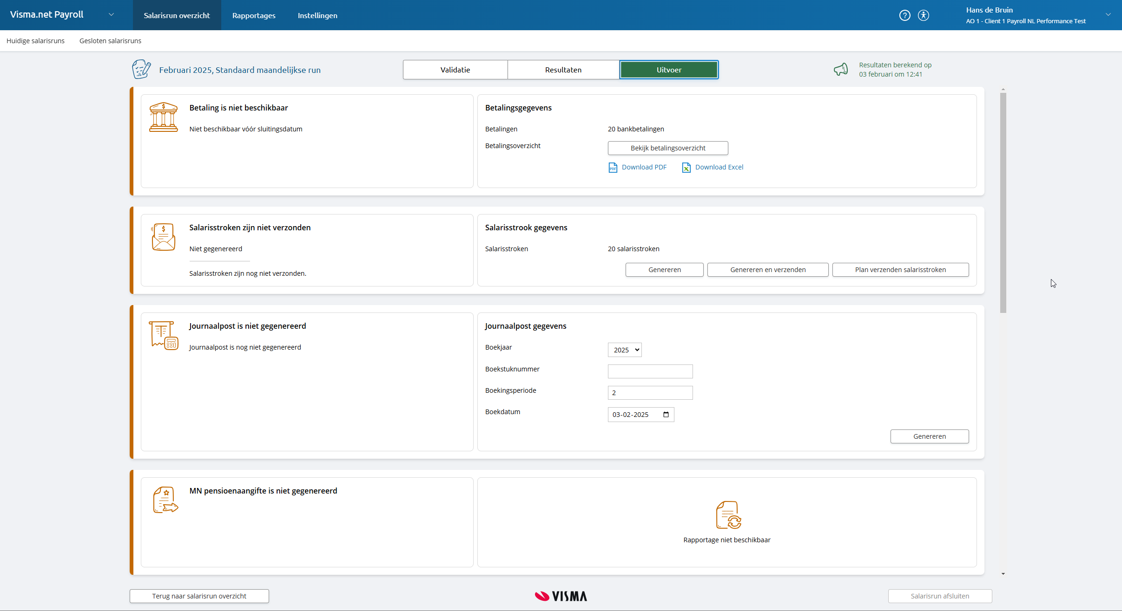Click the Download Excel icon
The image size is (1122, 611).
coord(686,167)
